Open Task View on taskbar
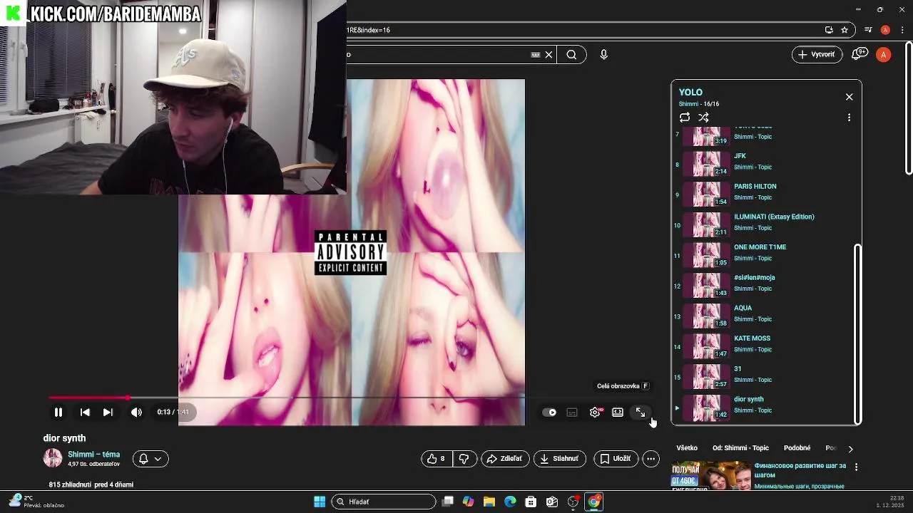The image size is (913, 513). [x=448, y=502]
